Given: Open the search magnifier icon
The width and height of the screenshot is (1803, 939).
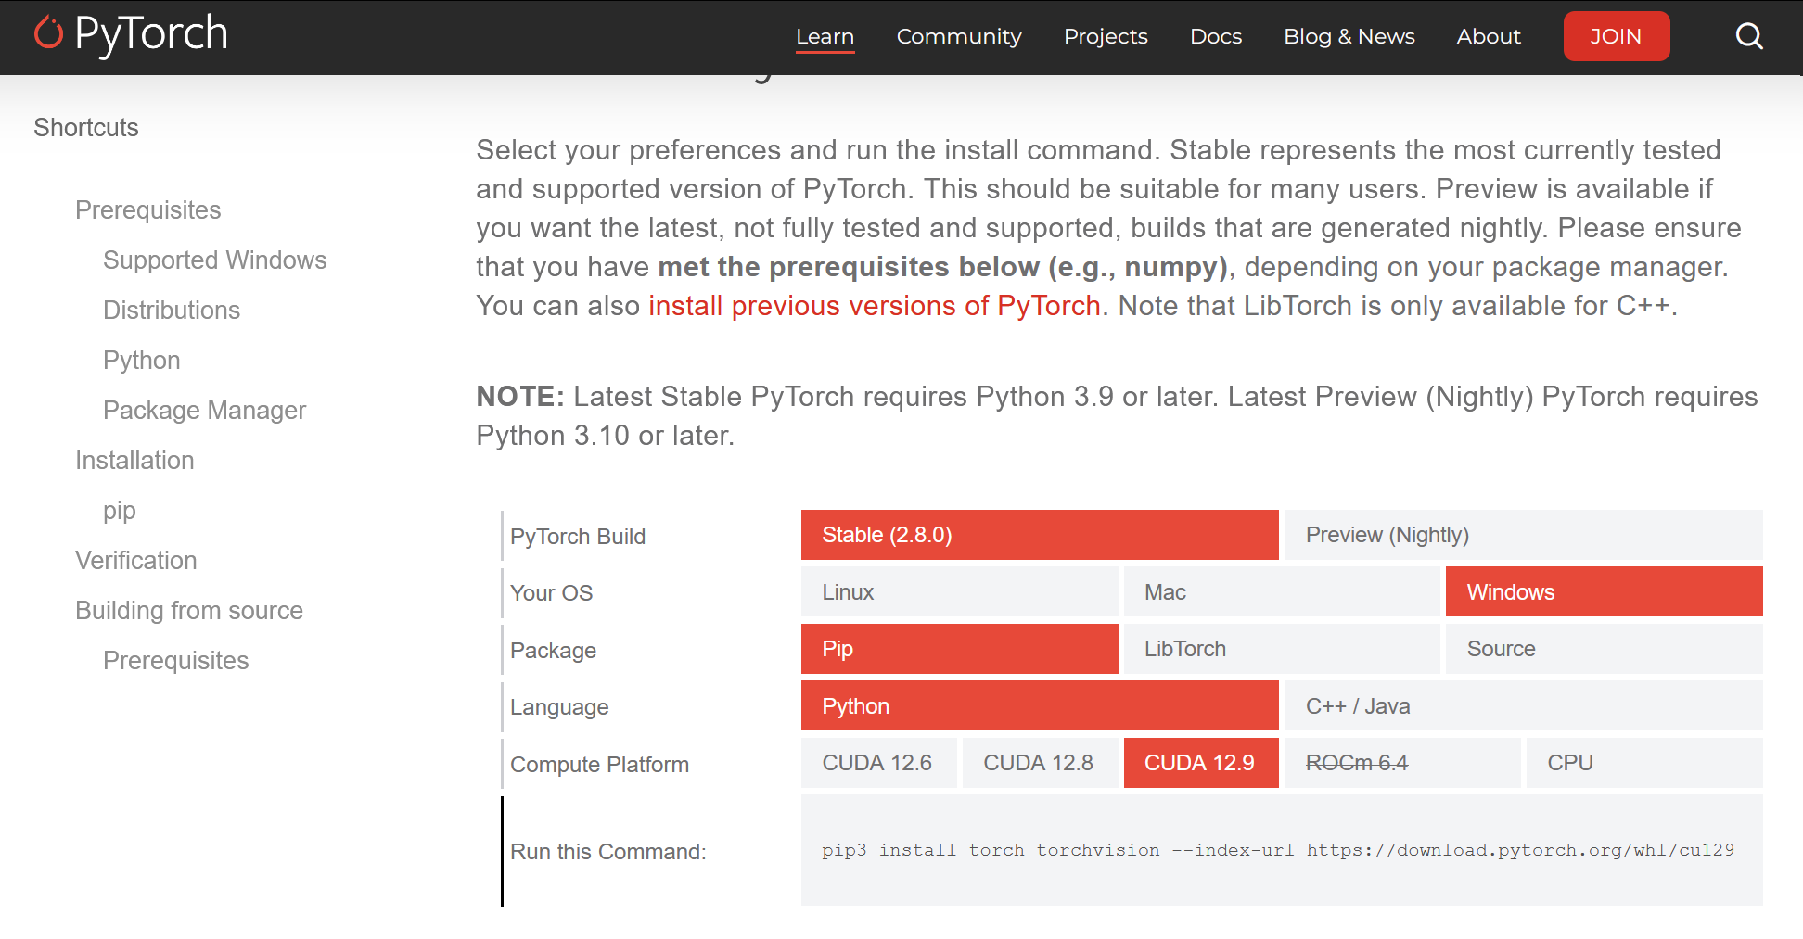Looking at the screenshot, I should pos(1749,36).
